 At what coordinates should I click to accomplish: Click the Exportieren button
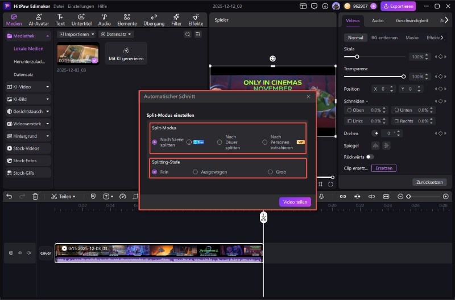click(x=399, y=6)
